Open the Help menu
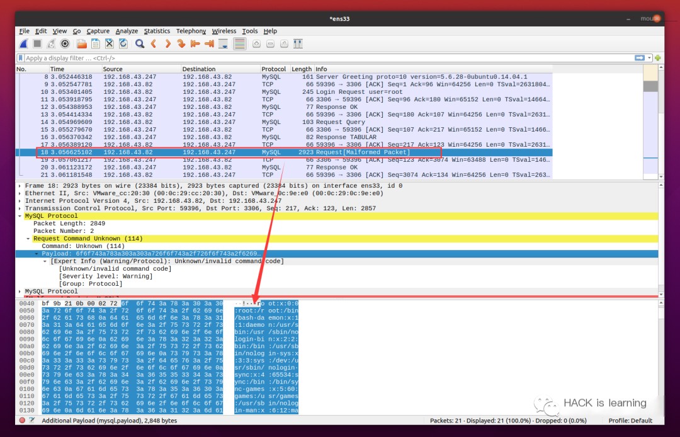Screen dimensions: 680x437 point(270,31)
